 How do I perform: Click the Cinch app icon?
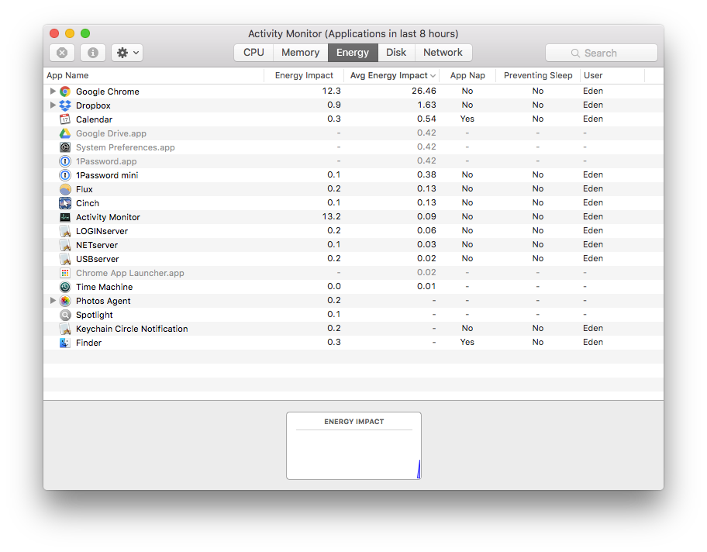(x=65, y=203)
